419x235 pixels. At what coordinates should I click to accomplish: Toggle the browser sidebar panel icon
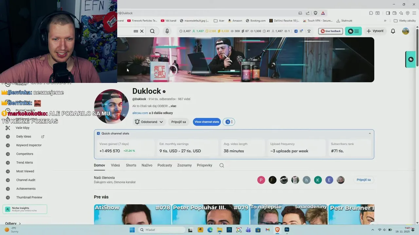click(x=388, y=13)
